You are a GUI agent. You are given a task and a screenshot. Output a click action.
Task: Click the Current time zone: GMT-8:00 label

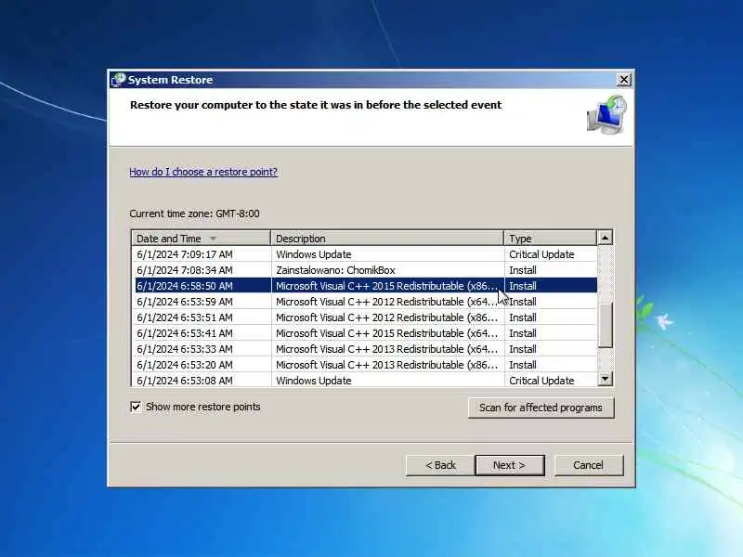click(x=194, y=214)
